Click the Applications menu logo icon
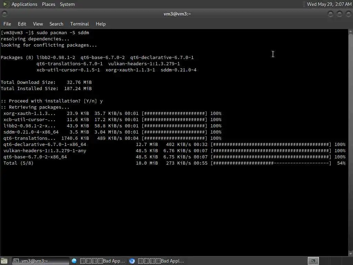Image resolution: width=353 pixels, height=265 pixels. click(x=6, y=4)
